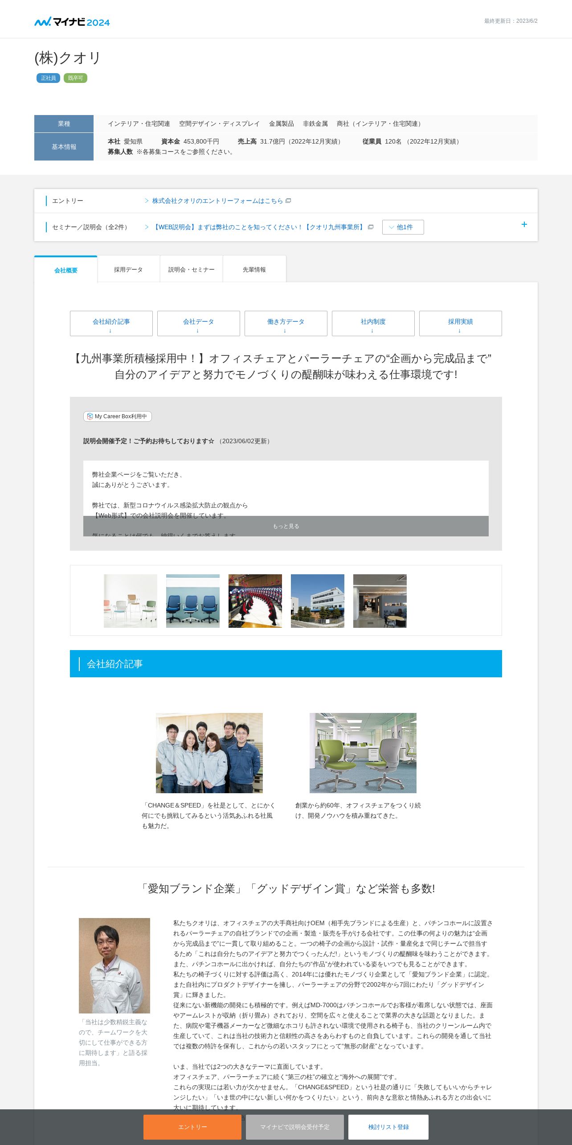Open 株式会社クオリのエントリーフォーム link
Viewport: 572px width, 1145px height.
pos(217,201)
